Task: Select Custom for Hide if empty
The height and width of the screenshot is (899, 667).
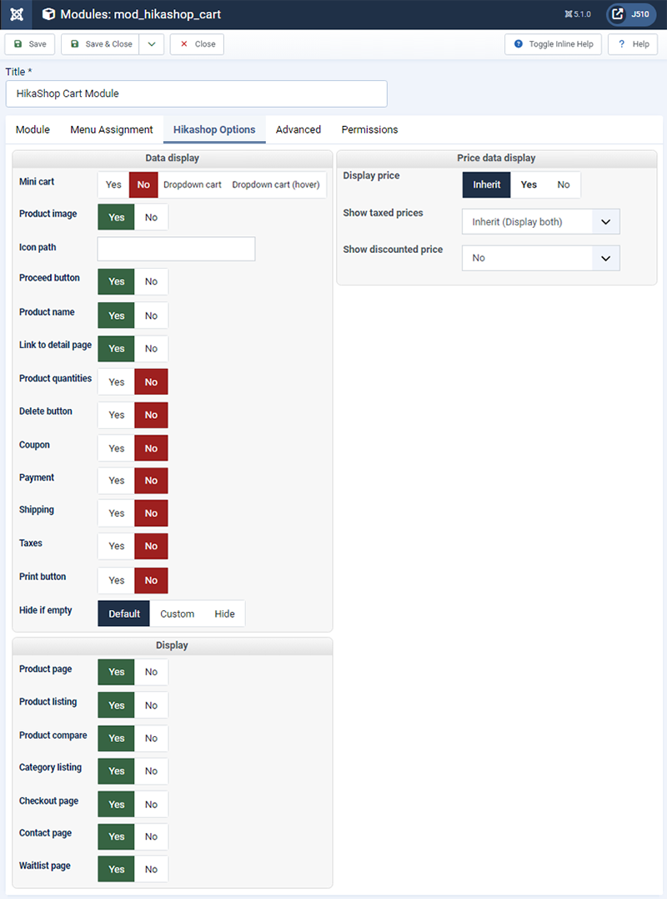Action: click(178, 614)
